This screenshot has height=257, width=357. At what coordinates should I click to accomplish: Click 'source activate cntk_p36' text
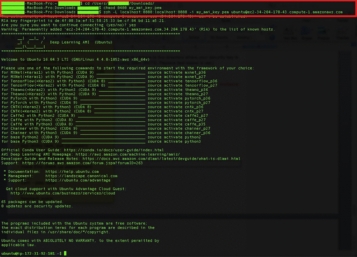175,107
